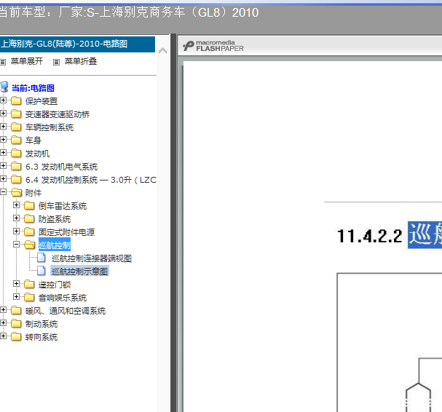Select the 附件 tree label
442x412 pixels.
(x=33, y=193)
